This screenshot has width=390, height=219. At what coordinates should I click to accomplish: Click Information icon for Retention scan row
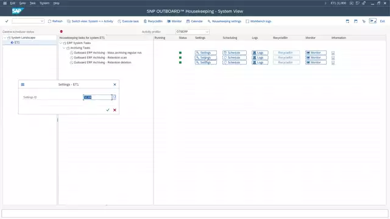point(333,58)
